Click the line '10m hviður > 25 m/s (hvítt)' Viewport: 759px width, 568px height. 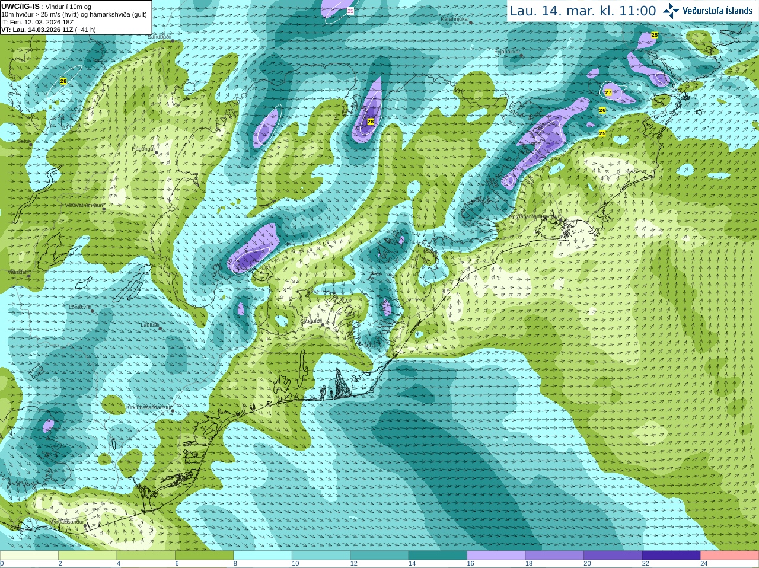pyautogui.click(x=43, y=14)
